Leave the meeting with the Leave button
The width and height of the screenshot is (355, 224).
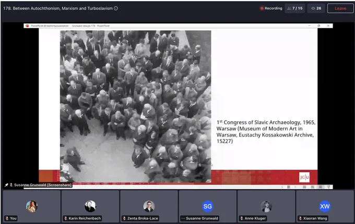click(340, 8)
